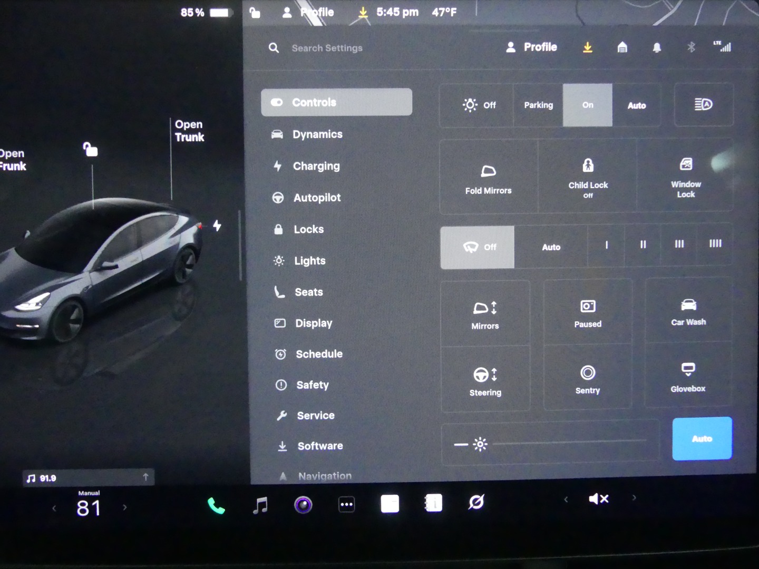Open the all apps three-dot launcher
This screenshot has height=569, width=759.
click(346, 505)
